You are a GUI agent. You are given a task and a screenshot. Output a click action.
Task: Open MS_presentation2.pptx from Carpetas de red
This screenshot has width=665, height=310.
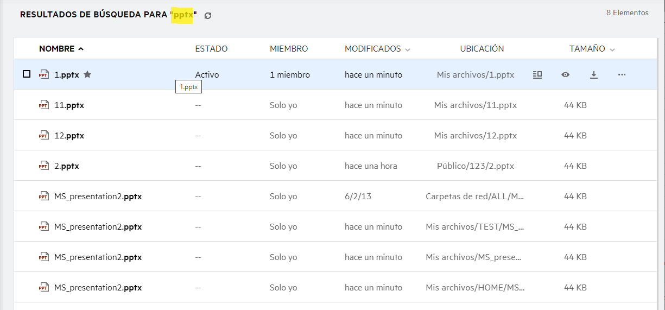[98, 197]
